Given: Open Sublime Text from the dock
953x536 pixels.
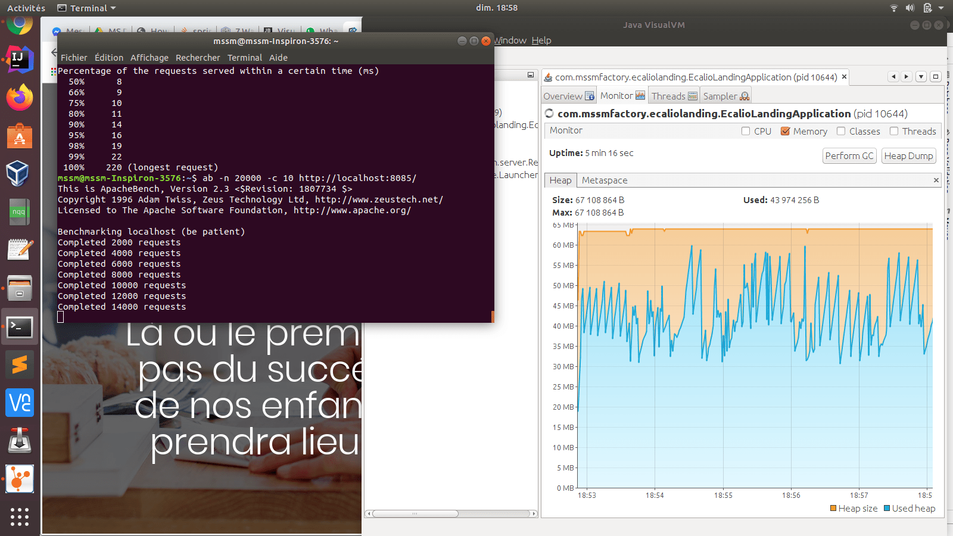Looking at the screenshot, I should (x=20, y=364).
